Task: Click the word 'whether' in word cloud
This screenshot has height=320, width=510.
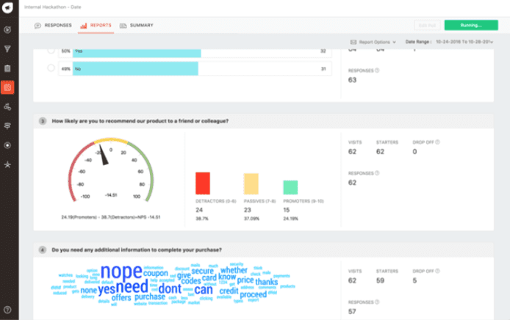Action: coord(234,270)
